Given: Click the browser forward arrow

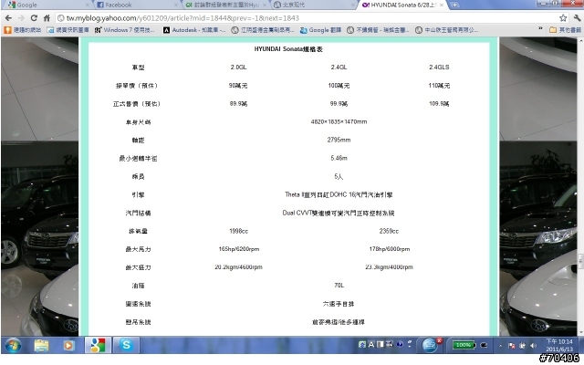Looking at the screenshot, I should click(x=21, y=18).
